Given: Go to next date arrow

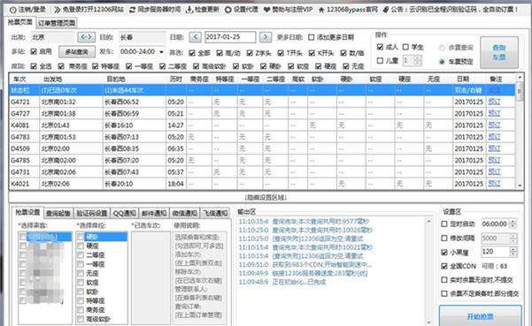Looking at the screenshot, I should click(266, 36).
